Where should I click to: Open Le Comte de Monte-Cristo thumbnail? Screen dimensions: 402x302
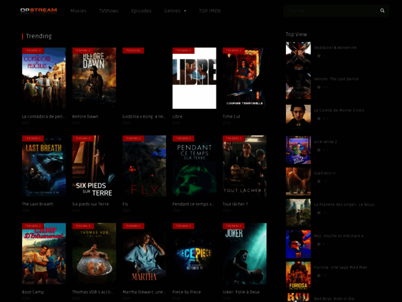pos(298,117)
